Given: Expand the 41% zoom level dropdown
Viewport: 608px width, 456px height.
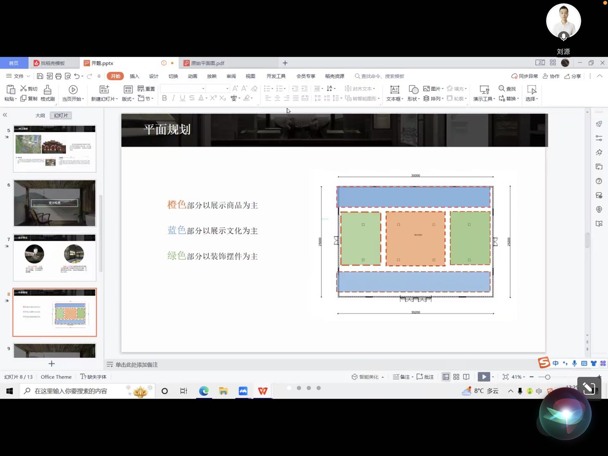Looking at the screenshot, I should click(x=524, y=377).
